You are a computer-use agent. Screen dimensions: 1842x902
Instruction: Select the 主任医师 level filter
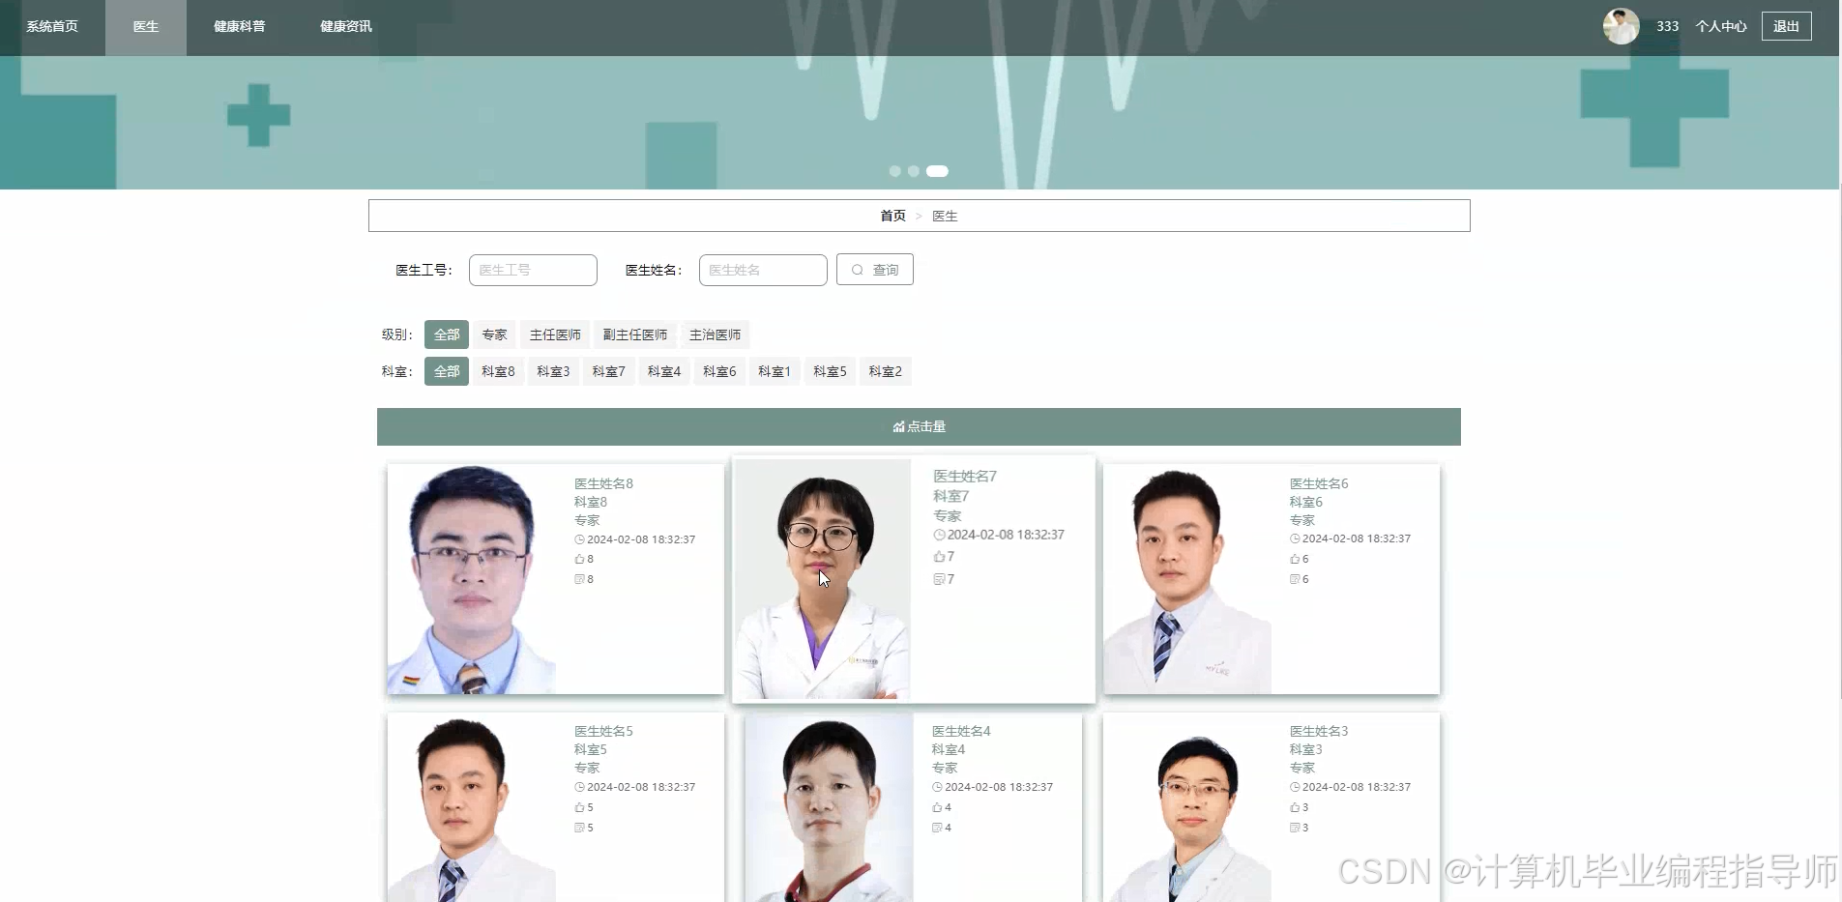(555, 334)
